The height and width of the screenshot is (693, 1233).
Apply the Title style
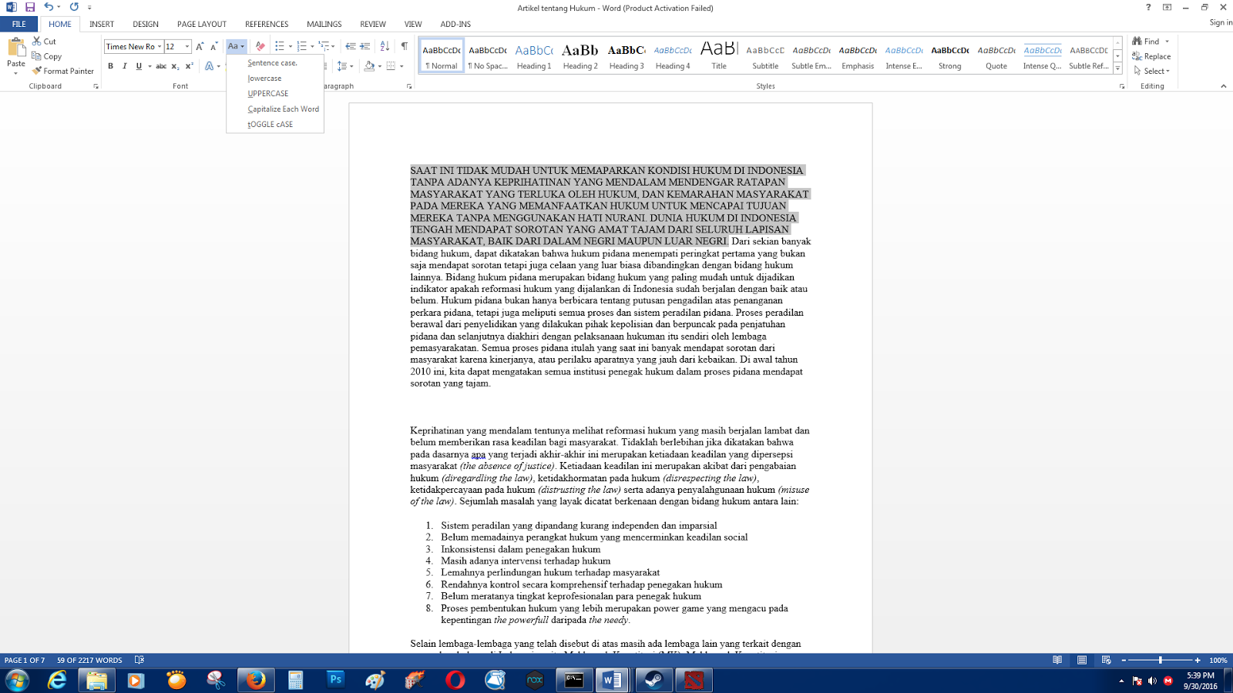[719, 55]
